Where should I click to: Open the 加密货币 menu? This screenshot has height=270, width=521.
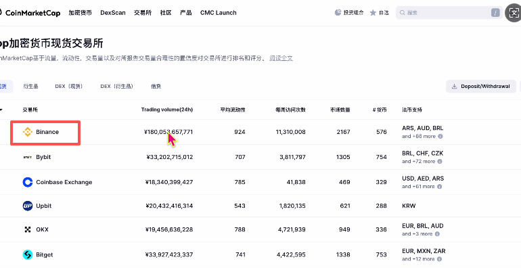click(x=80, y=13)
